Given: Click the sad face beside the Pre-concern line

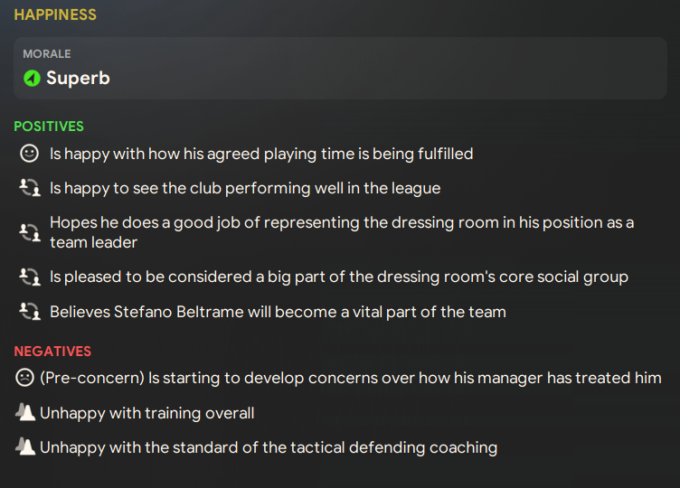Looking at the screenshot, I should click(24, 378).
